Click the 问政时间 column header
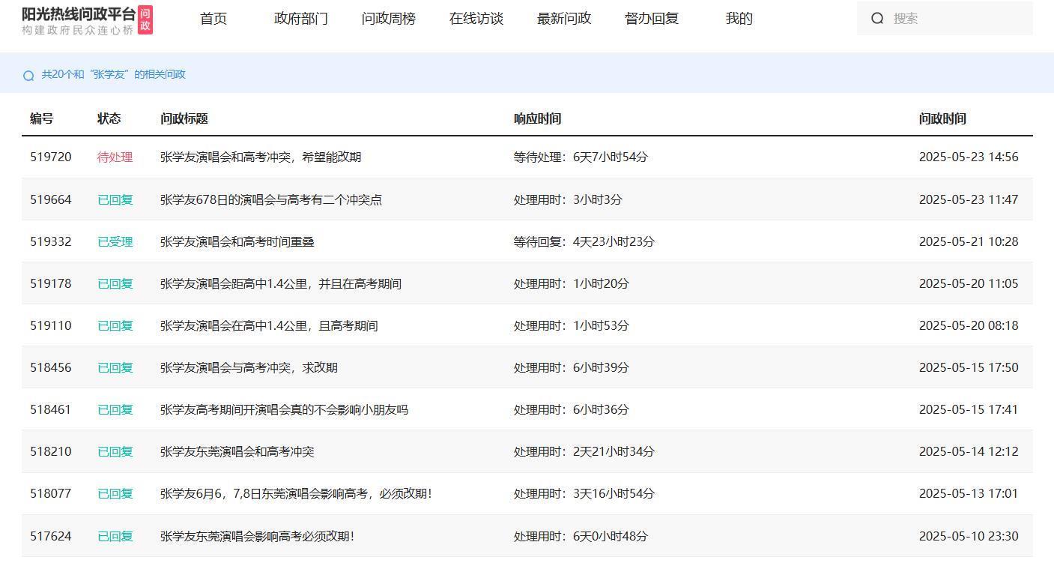Viewport: 1054px width, 566px height. tap(942, 118)
